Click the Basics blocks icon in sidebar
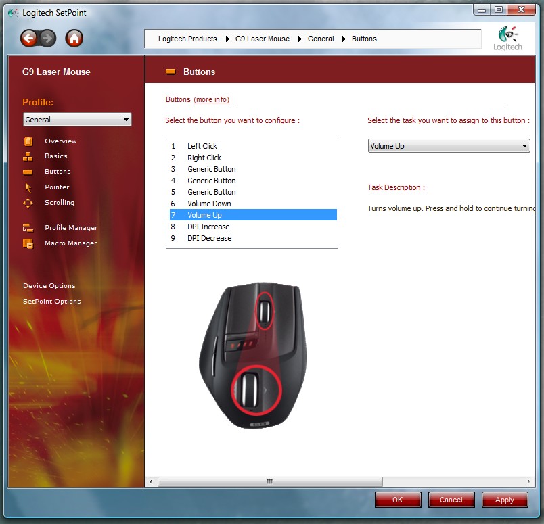 tap(28, 156)
